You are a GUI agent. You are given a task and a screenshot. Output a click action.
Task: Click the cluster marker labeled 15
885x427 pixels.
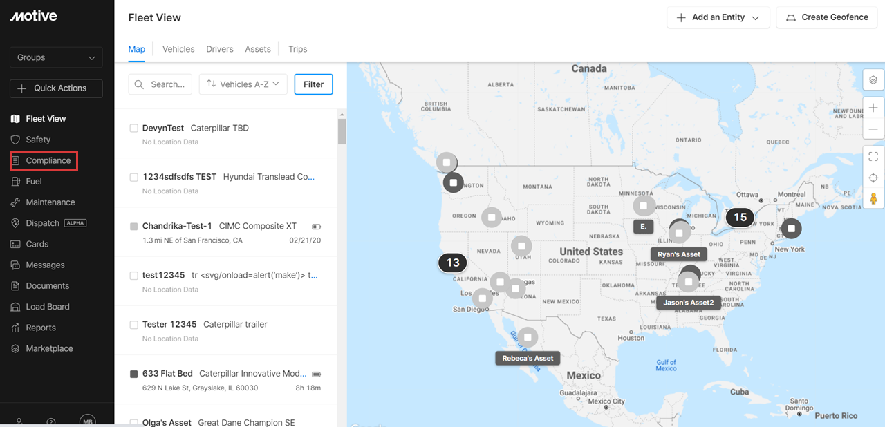click(x=740, y=217)
